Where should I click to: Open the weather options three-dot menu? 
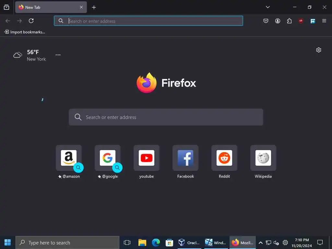click(58, 55)
